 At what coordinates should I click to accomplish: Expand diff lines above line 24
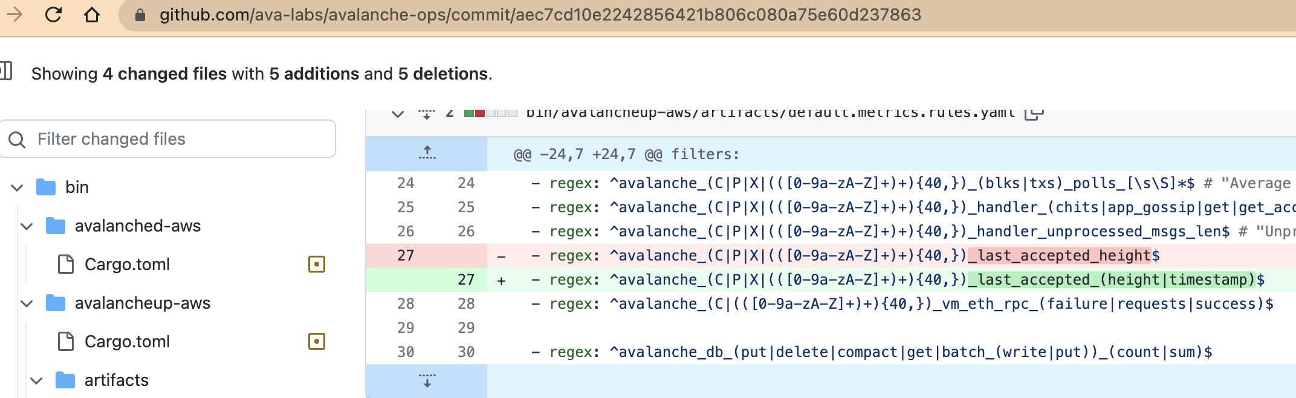[426, 154]
